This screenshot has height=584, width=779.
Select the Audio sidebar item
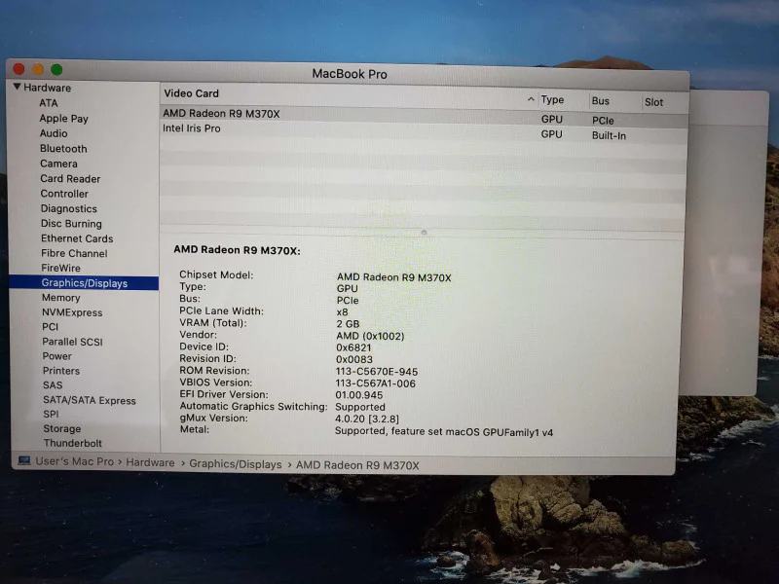coord(54,133)
